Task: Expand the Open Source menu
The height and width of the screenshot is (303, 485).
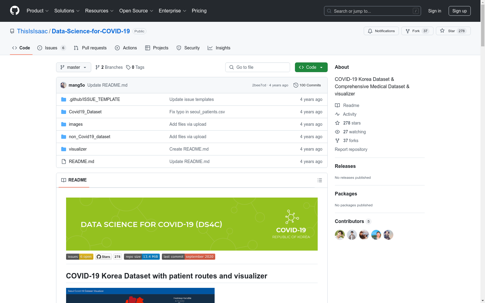Action: pyautogui.click(x=136, y=11)
